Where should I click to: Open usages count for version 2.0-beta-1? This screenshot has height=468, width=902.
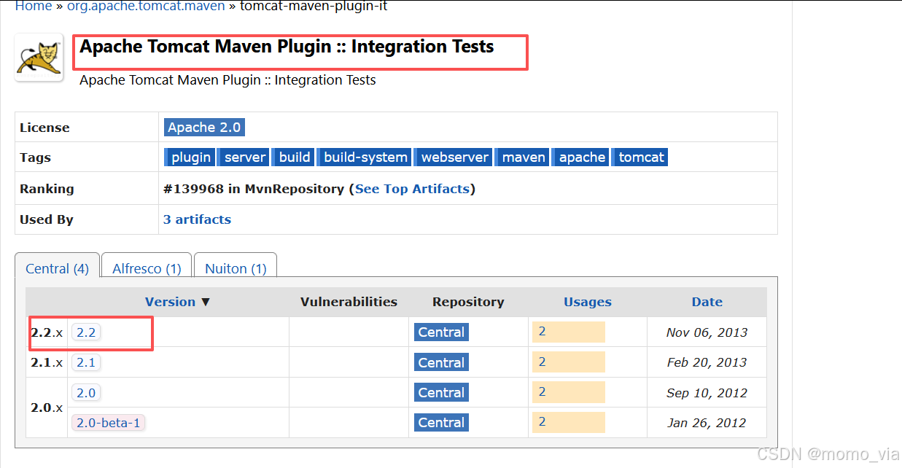pyautogui.click(x=569, y=421)
